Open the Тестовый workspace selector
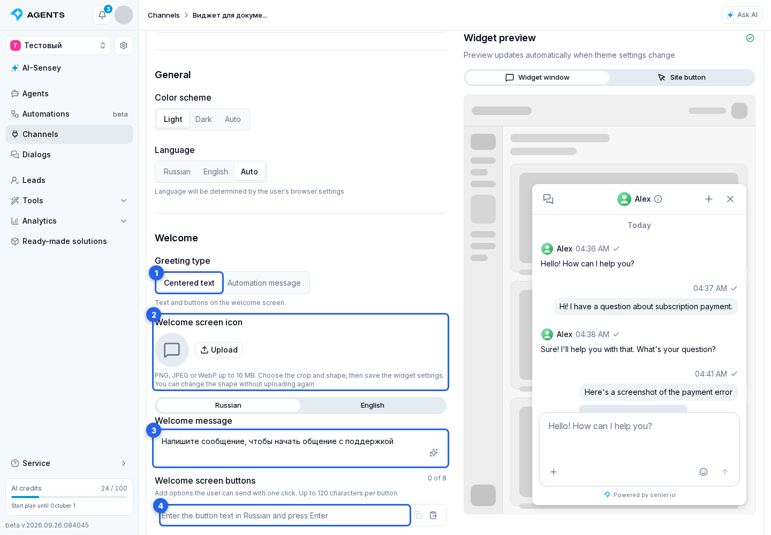771x535 pixels. (59, 45)
